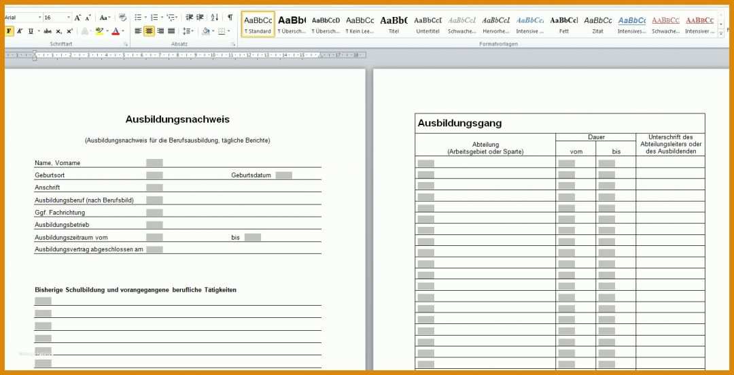
Task: Align text to the left
Action: click(138, 31)
